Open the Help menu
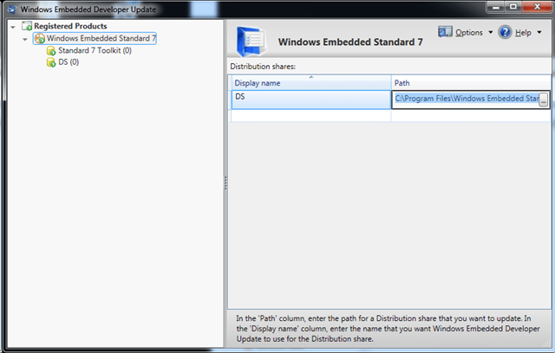 (523, 33)
